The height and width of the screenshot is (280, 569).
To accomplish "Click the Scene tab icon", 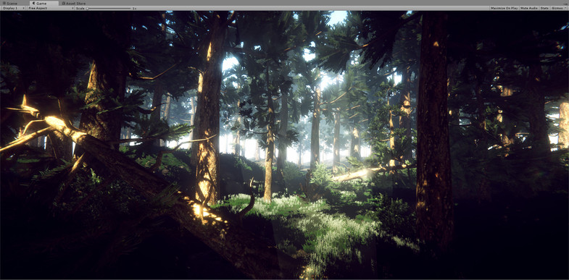I will pos(4,4).
